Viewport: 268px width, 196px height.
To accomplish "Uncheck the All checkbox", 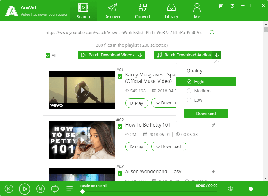I will [48, 55].
